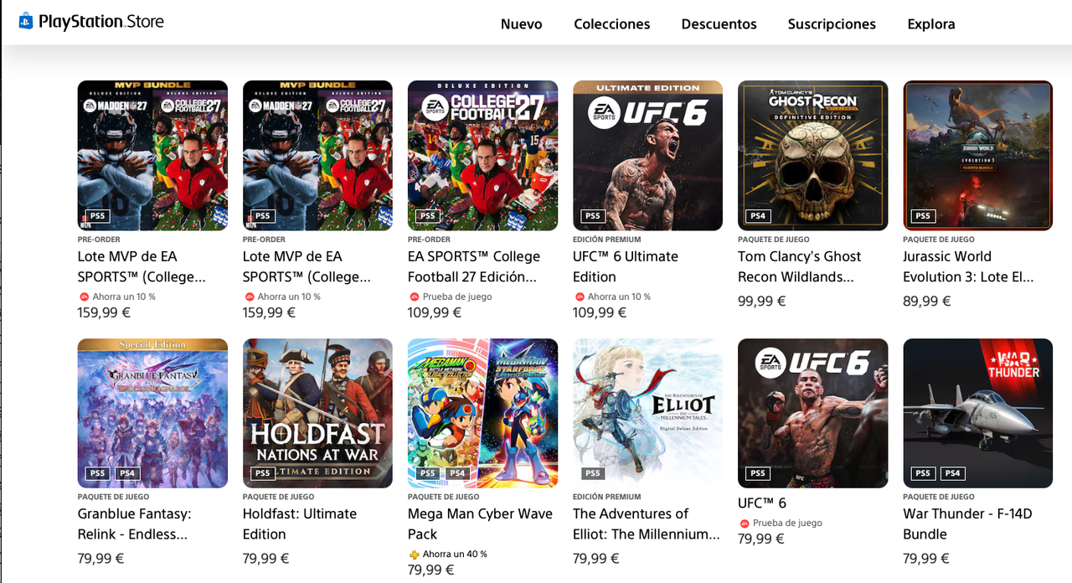
Task: Open Ghost Recon Wildlands skull cover
Action: [x=812, y=155]
